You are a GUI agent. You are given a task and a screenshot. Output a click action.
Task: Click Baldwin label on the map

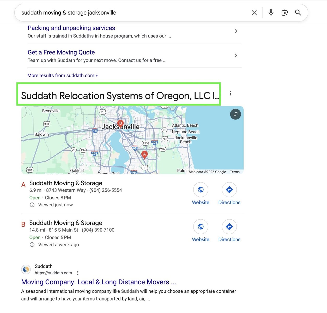(x=42, y=134)
